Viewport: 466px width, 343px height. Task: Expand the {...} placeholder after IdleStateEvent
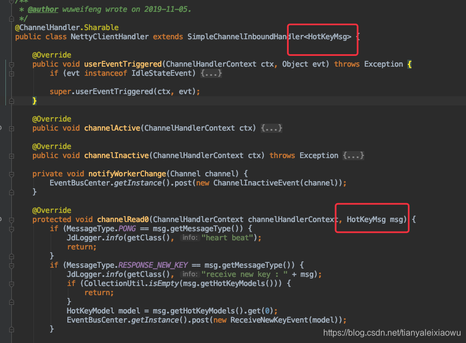pos(211,73)
